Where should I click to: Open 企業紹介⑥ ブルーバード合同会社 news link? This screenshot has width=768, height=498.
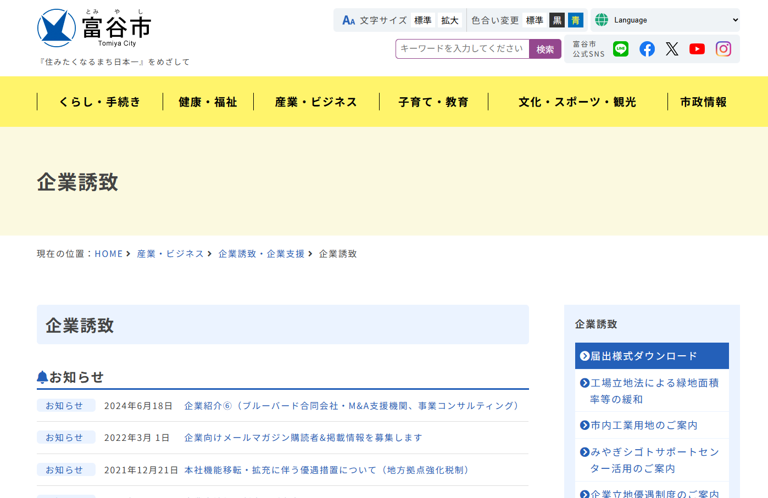click(352, 406)
